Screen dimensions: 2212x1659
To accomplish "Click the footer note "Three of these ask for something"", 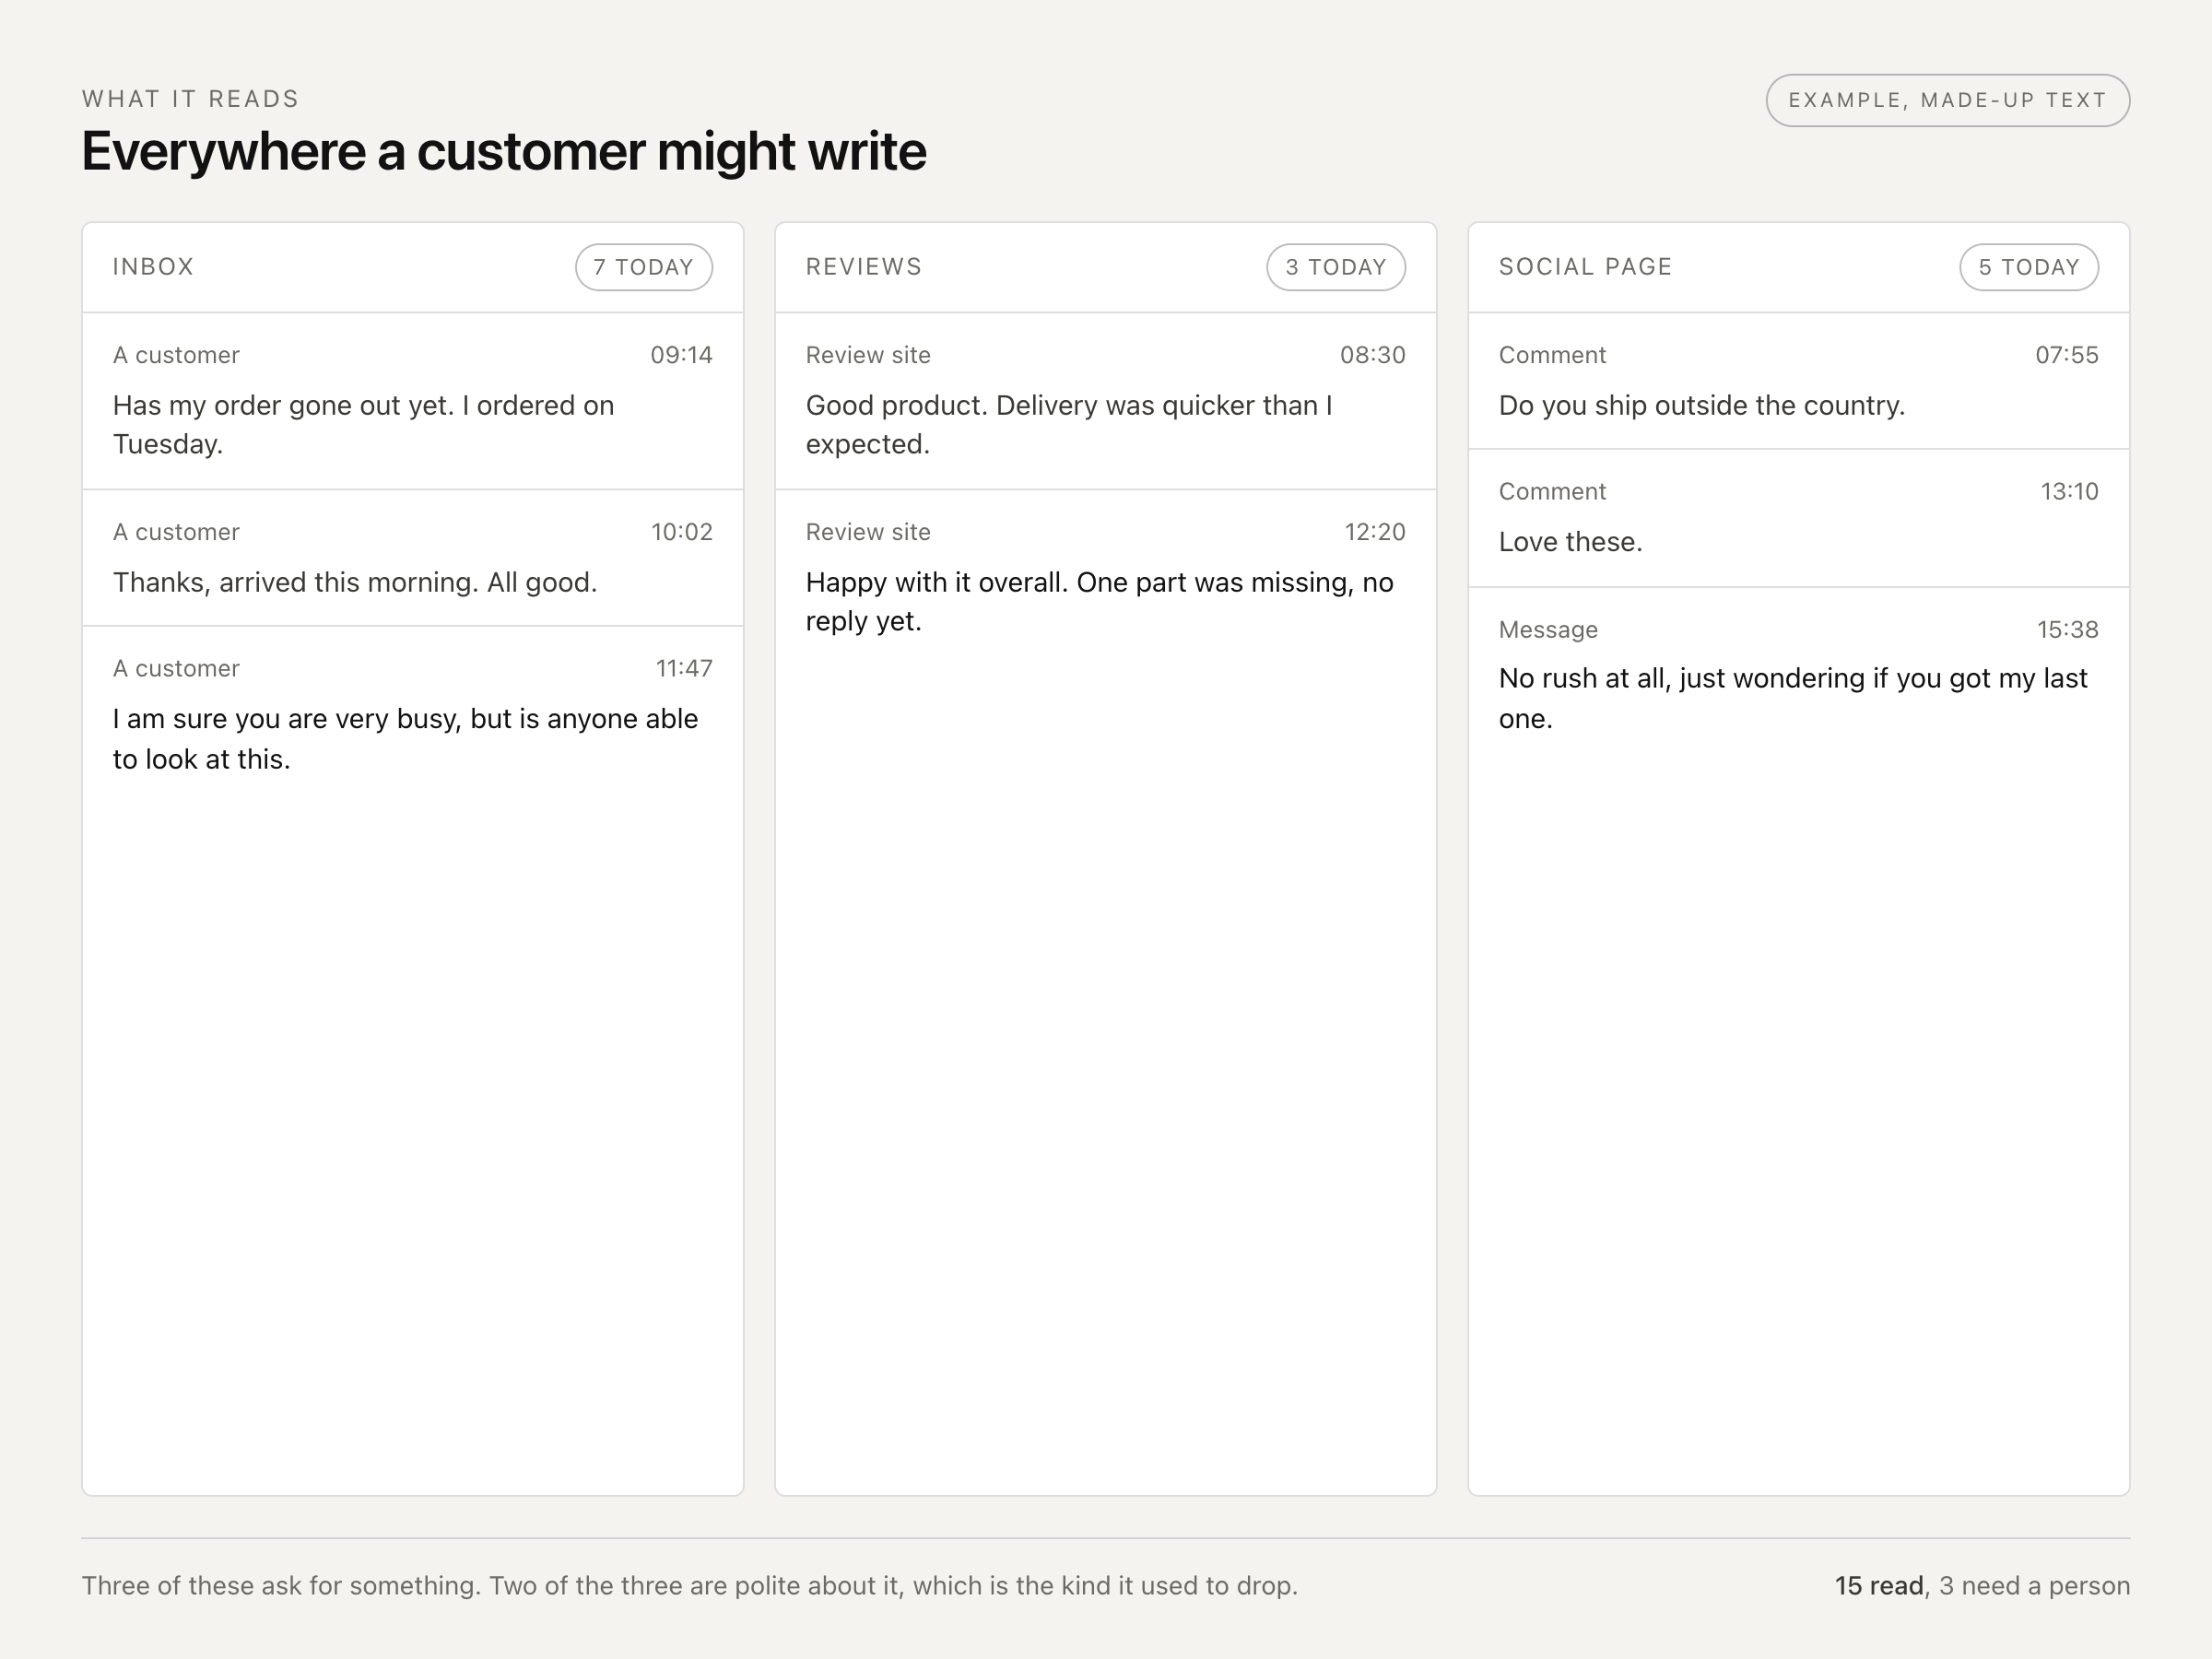I will click(x=689, y=1586).
